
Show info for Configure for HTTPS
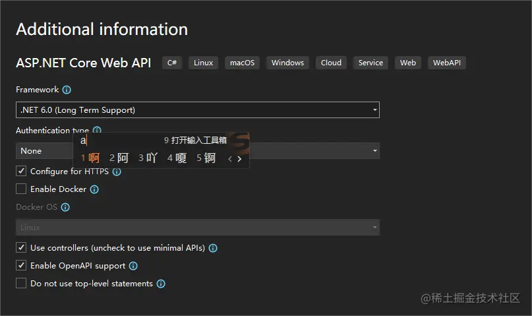pos(117,172)
